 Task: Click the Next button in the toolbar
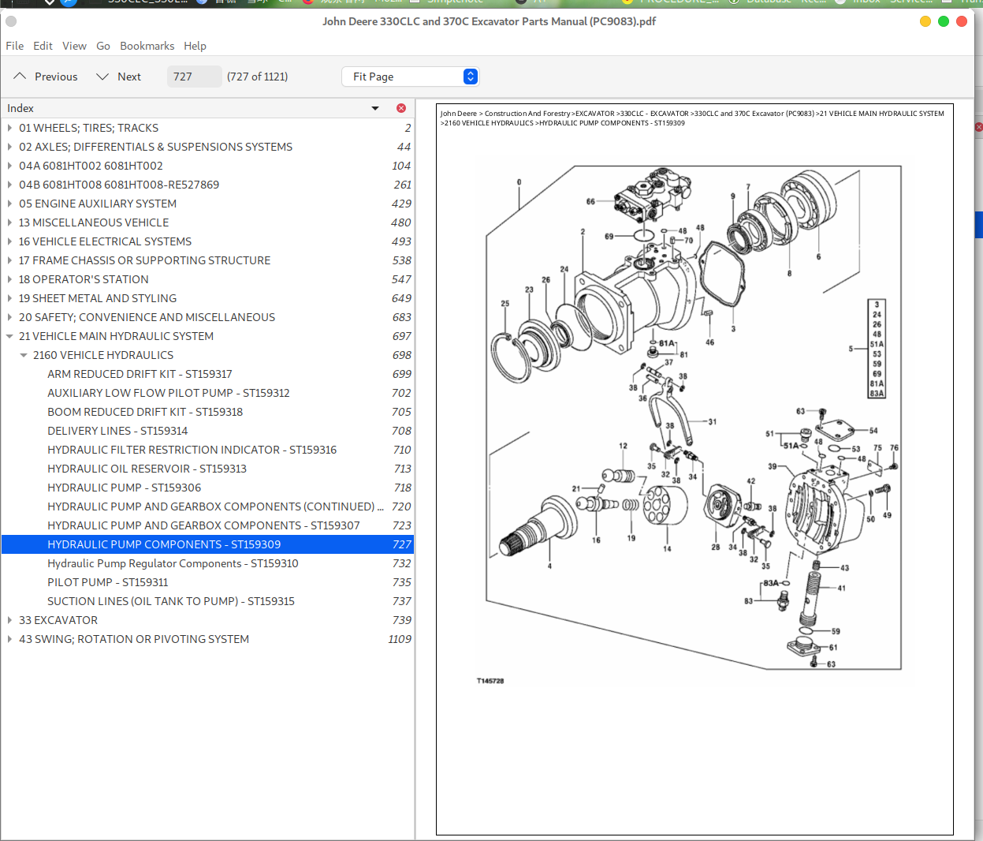(x=128, y=77)
